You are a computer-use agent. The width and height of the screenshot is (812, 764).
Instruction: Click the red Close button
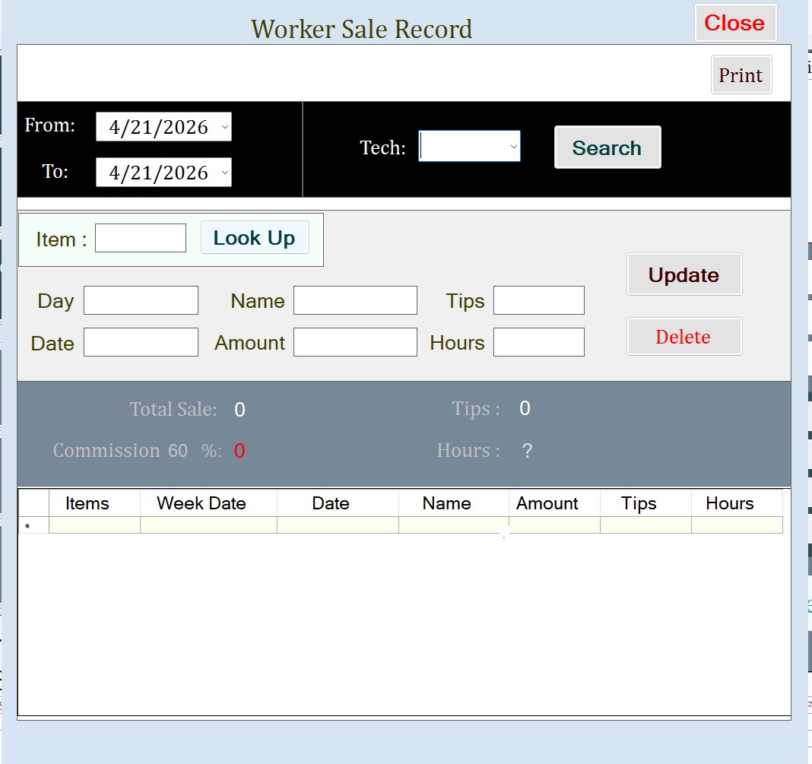734,23
